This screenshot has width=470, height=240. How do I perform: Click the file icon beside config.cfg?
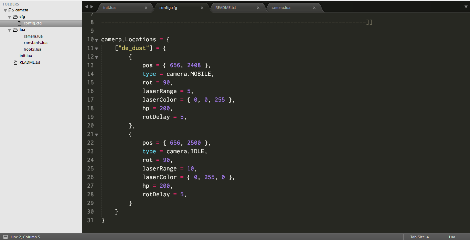pos(20,23)
